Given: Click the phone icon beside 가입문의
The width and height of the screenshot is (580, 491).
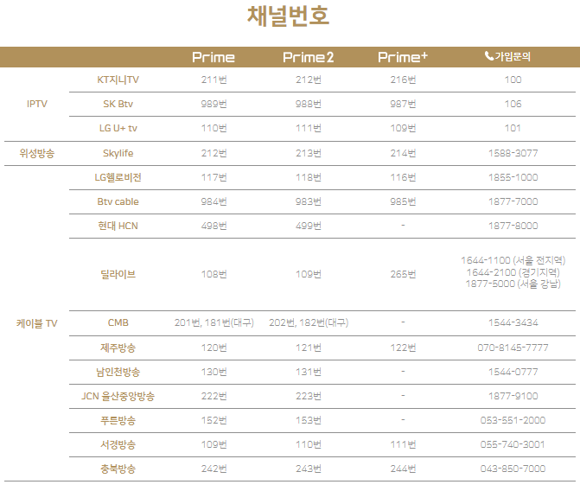Looking at the screenshot, I should coord(489,56).
